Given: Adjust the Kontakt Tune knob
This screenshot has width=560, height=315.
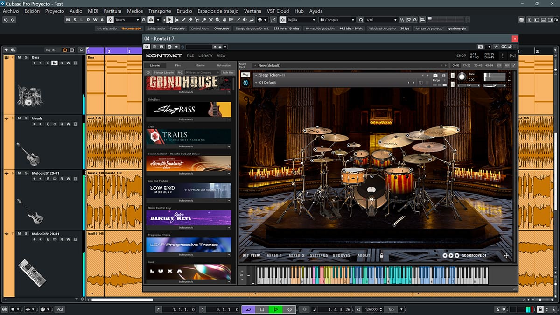Looking at the screenshot, I should [462, 77].
